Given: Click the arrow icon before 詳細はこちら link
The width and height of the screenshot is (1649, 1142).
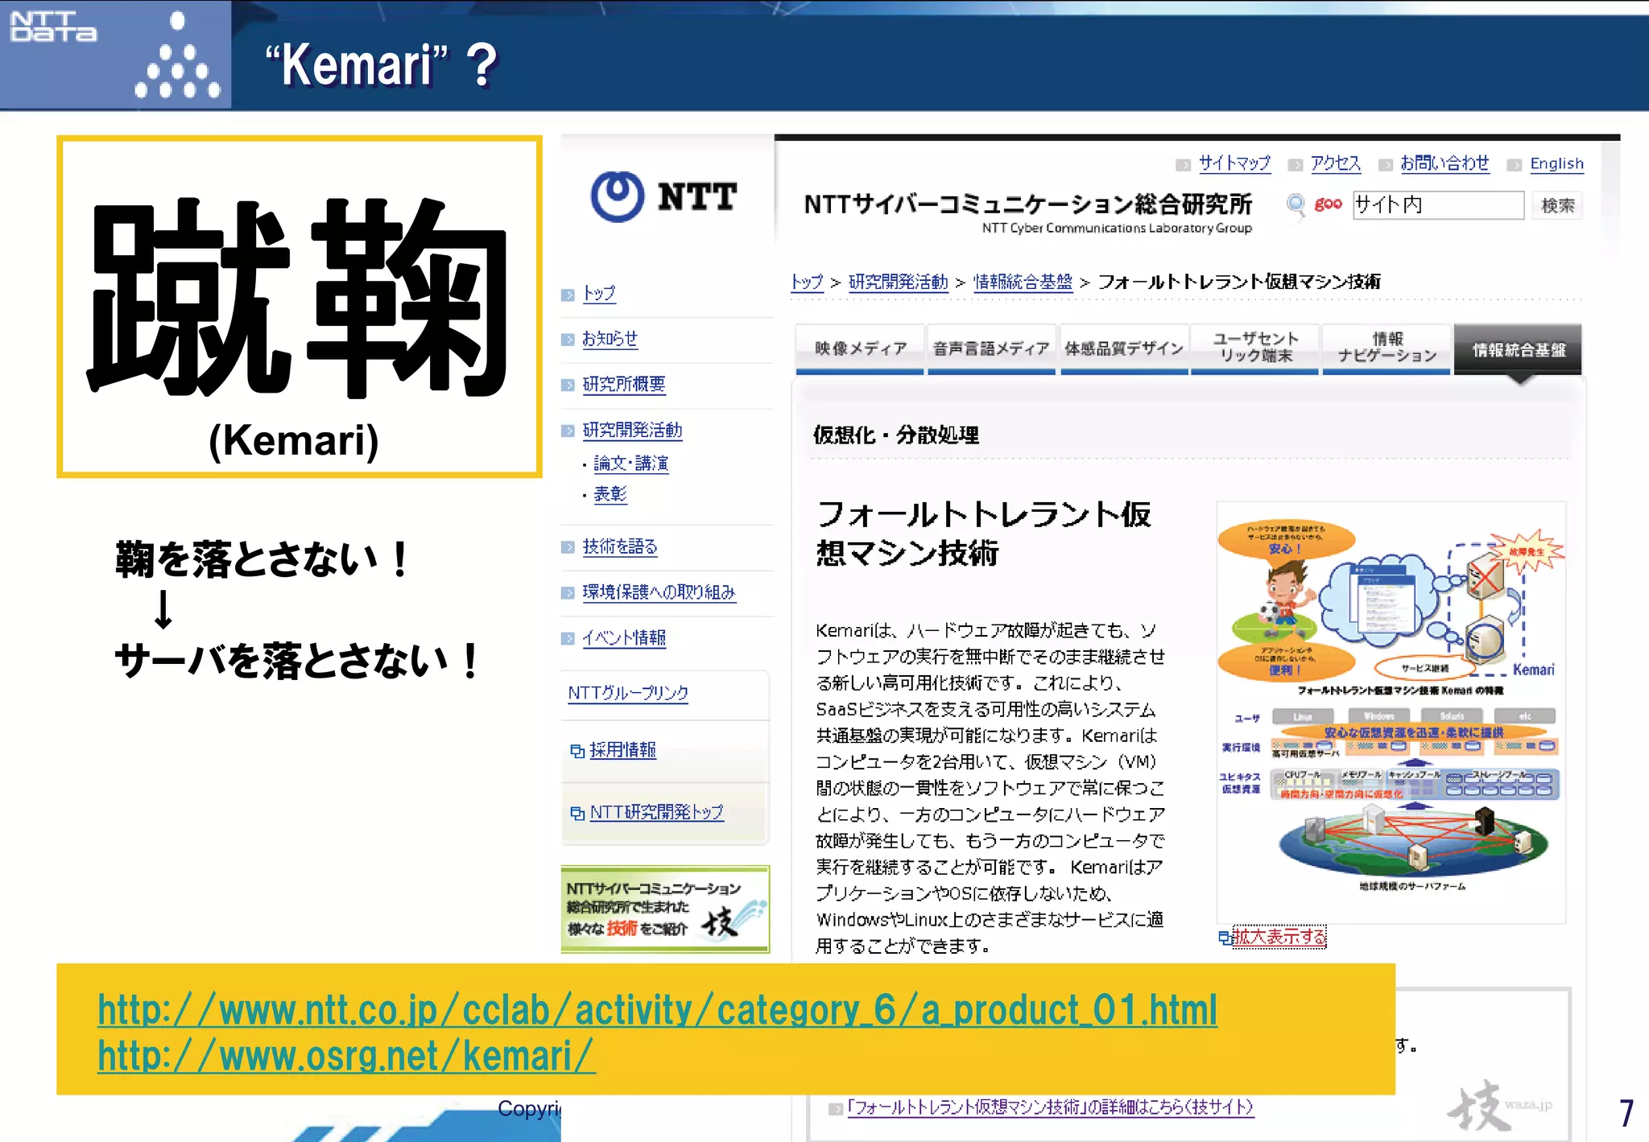Looking at the screenshot, I should tap(836, 1109).
